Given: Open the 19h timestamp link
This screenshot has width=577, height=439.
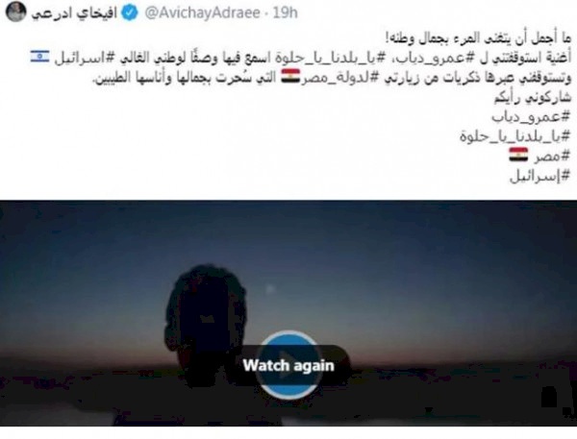Looking at the screenshot, I should click(x=285, y=13).
